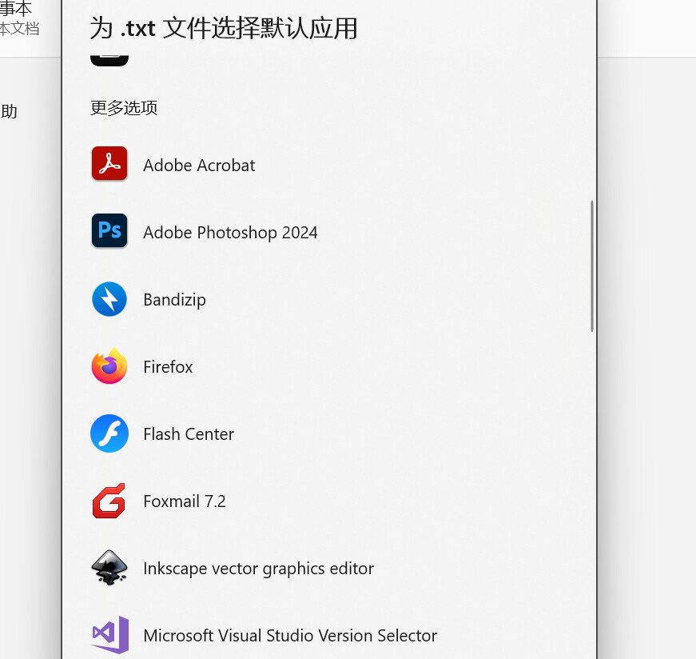Click the Firefox browser icon
696x659 pixels.
(109, 365)
